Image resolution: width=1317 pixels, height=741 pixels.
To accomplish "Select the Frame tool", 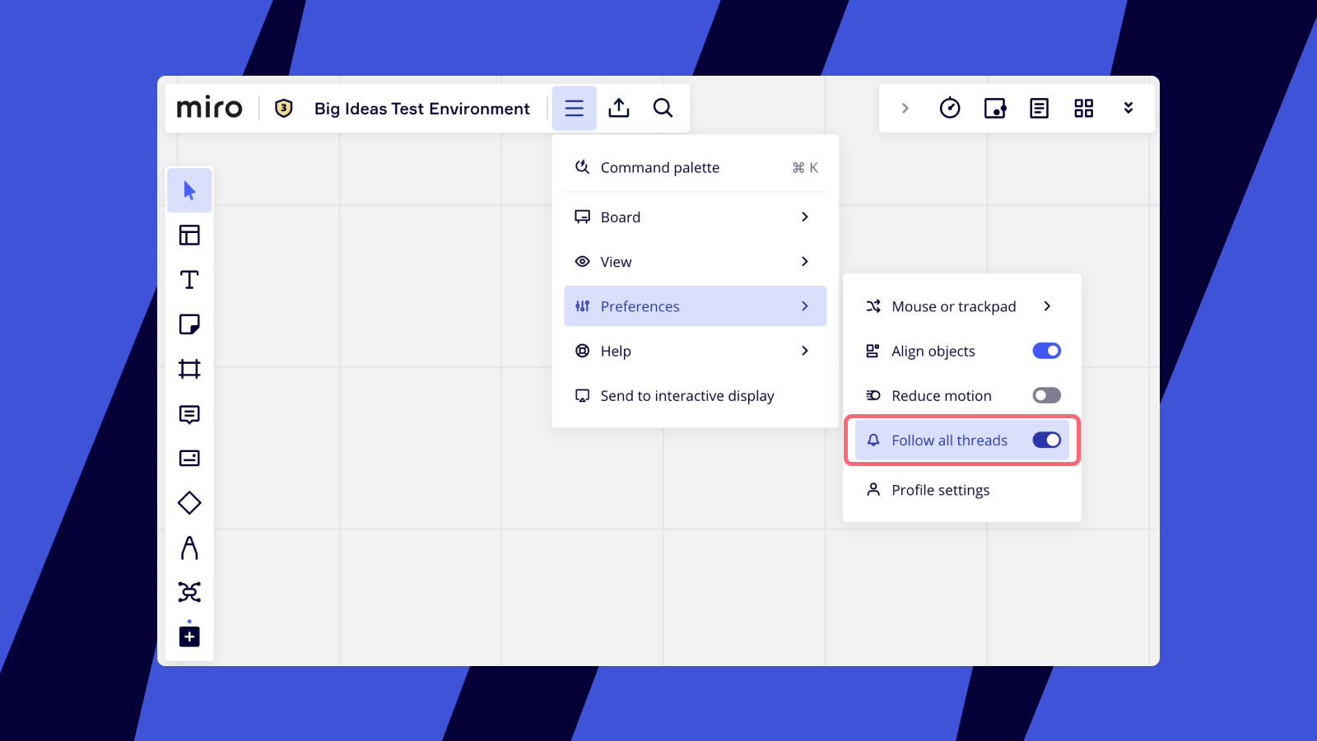I will tap(189, 368).
